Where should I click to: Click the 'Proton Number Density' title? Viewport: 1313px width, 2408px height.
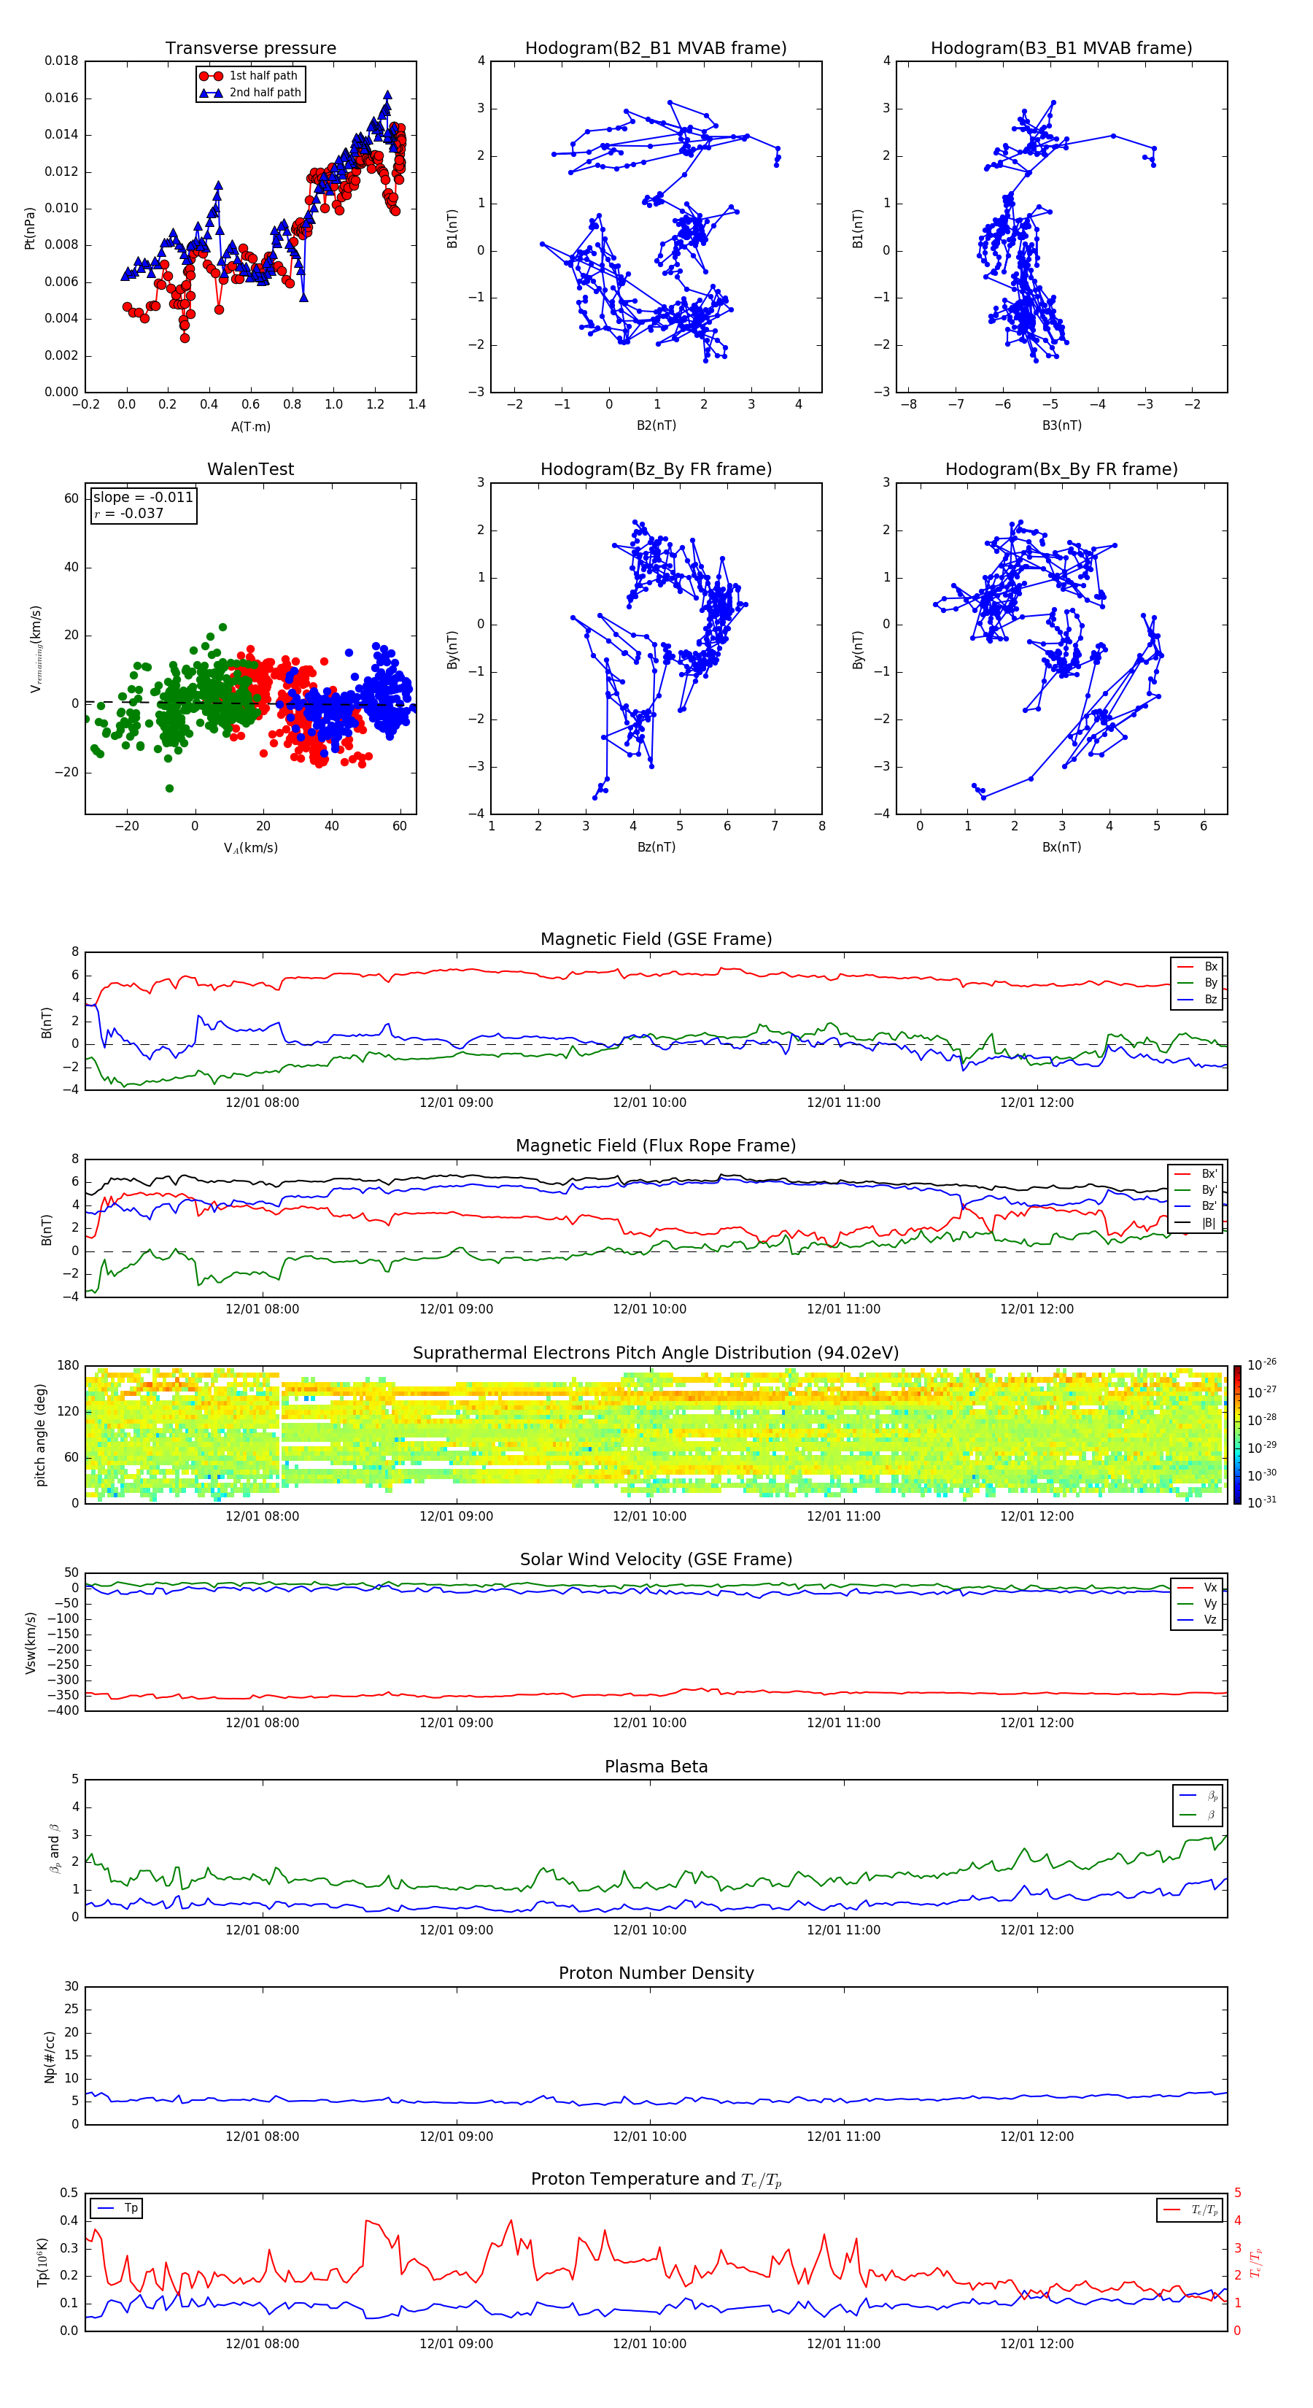[656, 1973]
